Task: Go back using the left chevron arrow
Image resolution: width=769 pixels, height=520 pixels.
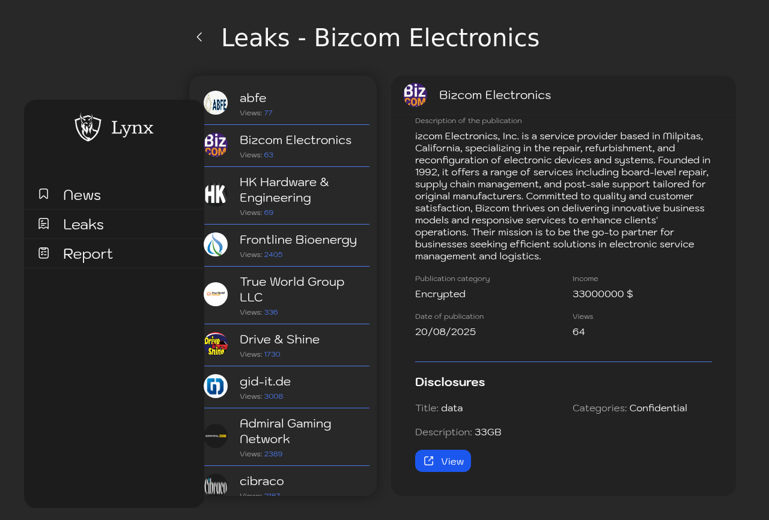Action: 199,37
